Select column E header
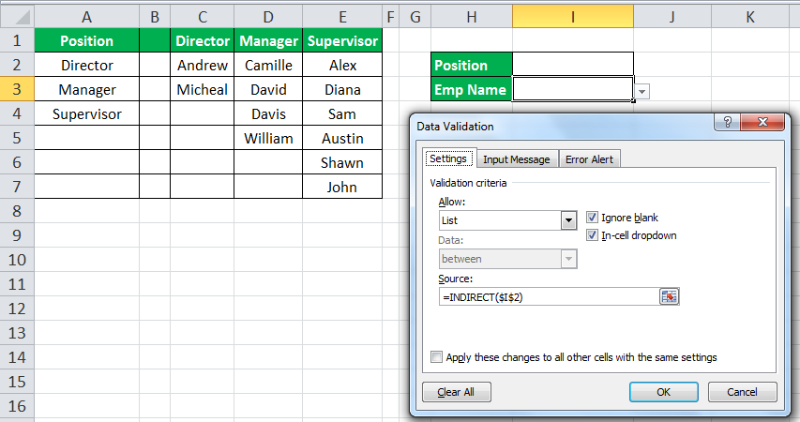This screenshot has width=800, height=422. [342, 18]
